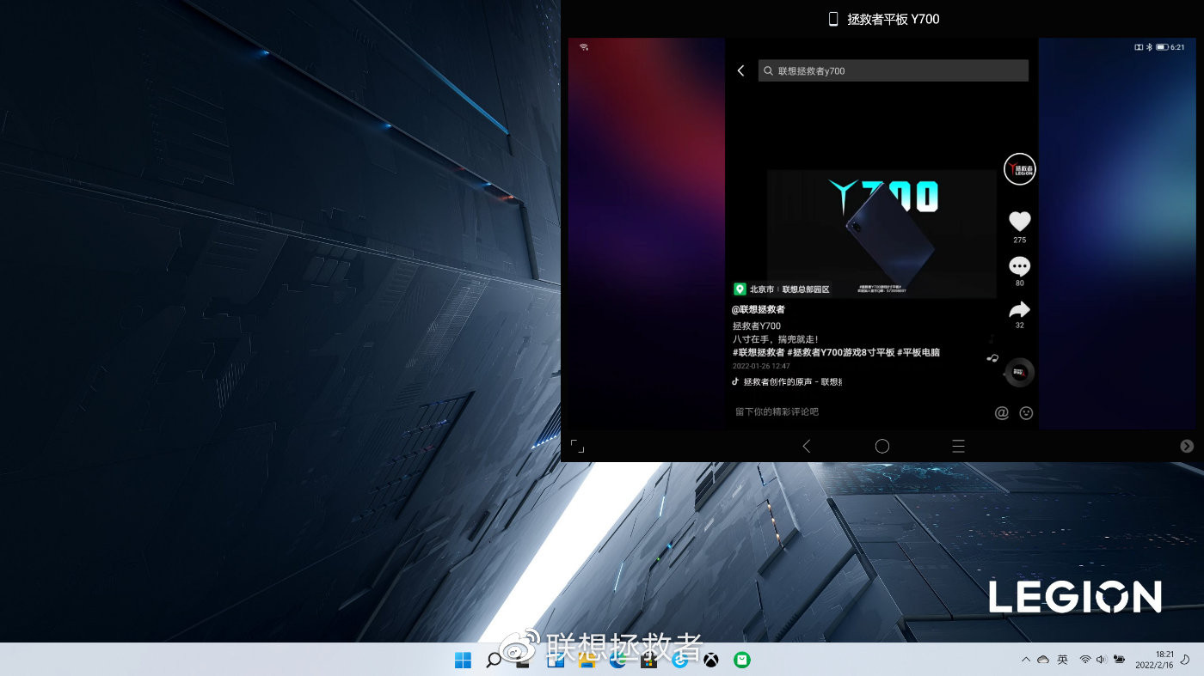Open Windows Search from the taskbar
Screen dimensions: 1204x676
pyautogui.click(x=494, y=660)
